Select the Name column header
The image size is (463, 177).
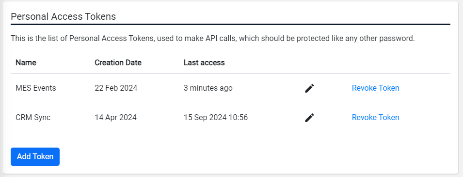pyautogui.click(x=26, y=63)
